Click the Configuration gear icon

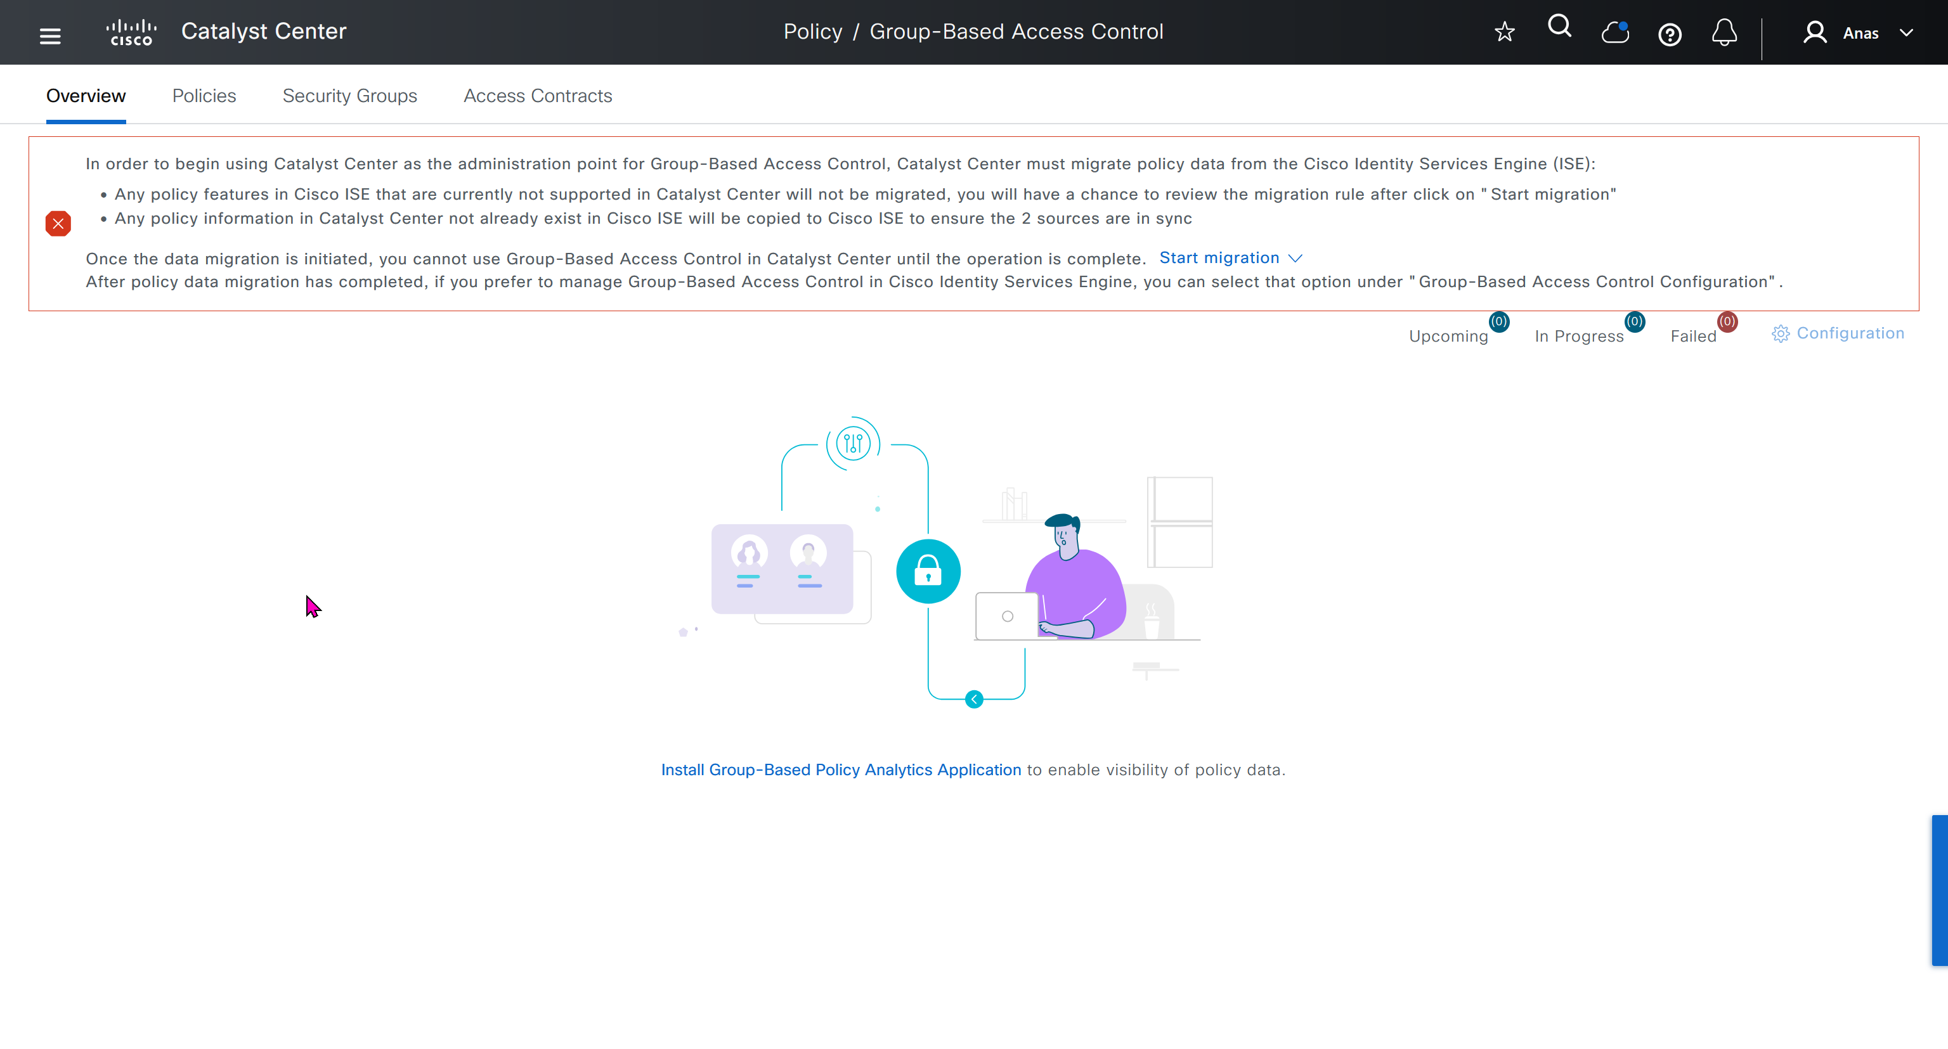[1780, 334]
